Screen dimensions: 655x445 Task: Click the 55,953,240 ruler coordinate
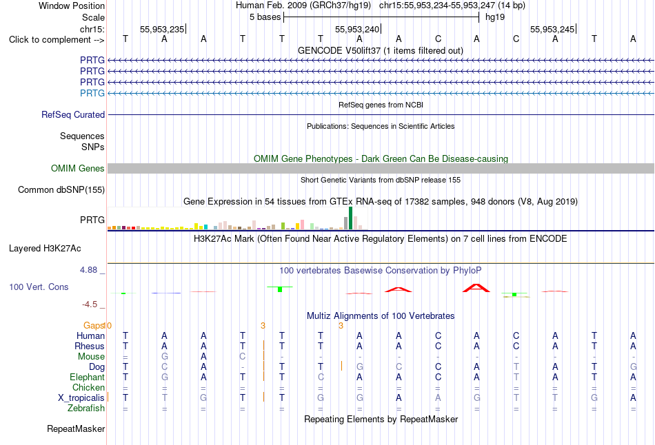coord(357,29)
